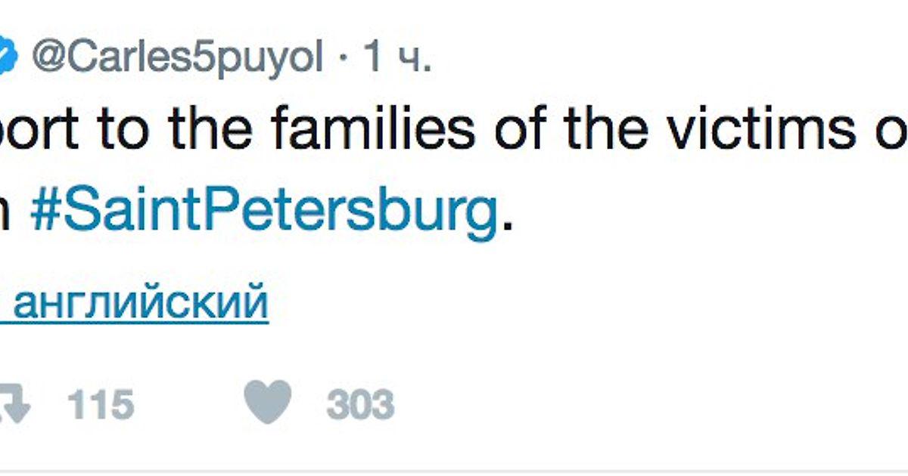Click the word "of" after "families"
Screen dimensions: 908x476
[524, 128]
